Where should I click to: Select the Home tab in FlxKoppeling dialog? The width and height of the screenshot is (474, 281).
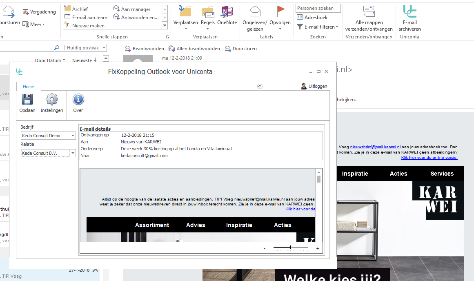point(29,87)
